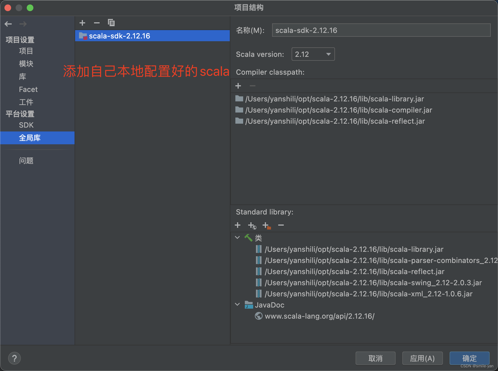Collapse the 类 classes section
The width and height of the screenshot is (498, 371).
[237, 238]
